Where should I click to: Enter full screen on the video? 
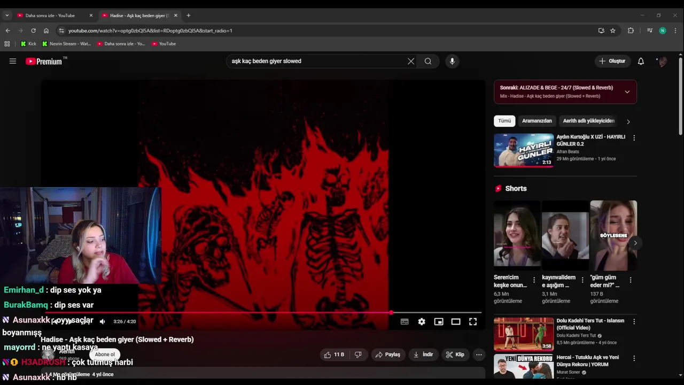(473, 321)
